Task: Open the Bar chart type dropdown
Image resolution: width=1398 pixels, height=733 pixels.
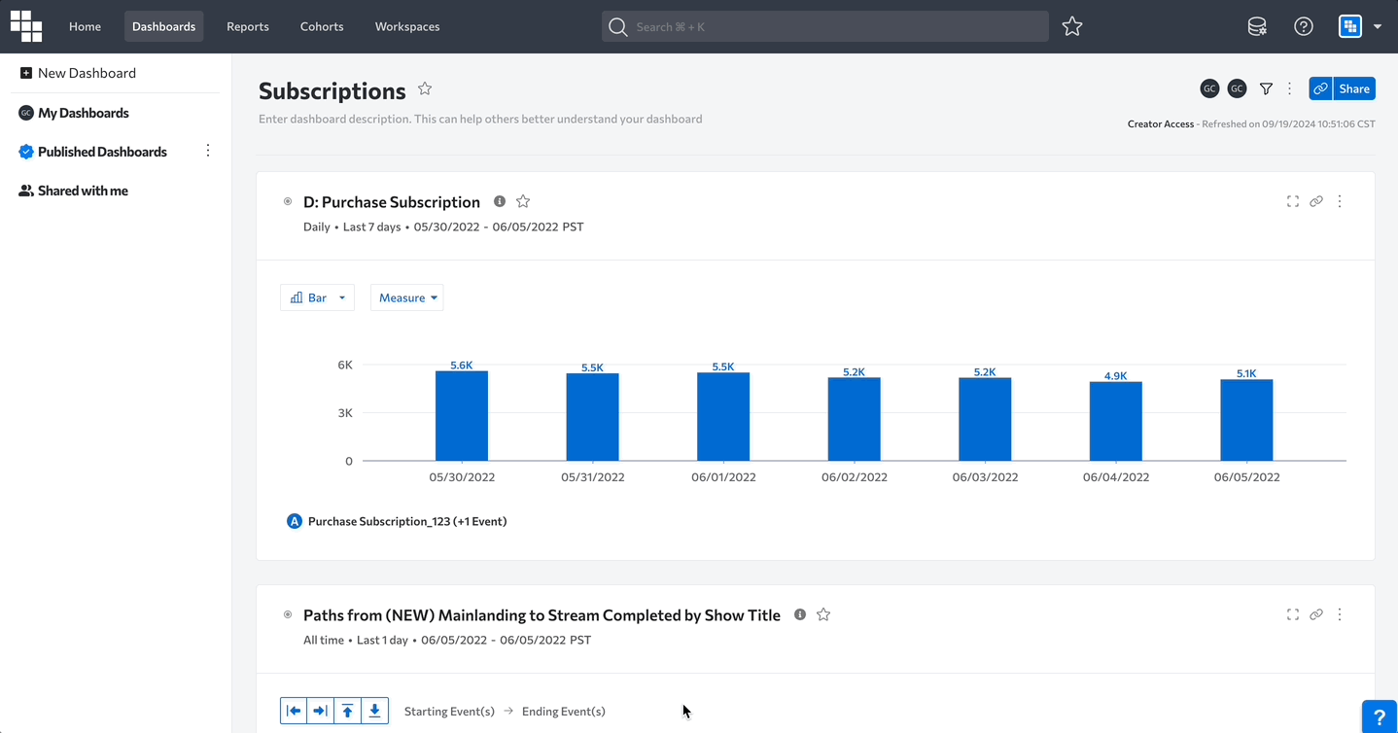Action: [317, 297]
